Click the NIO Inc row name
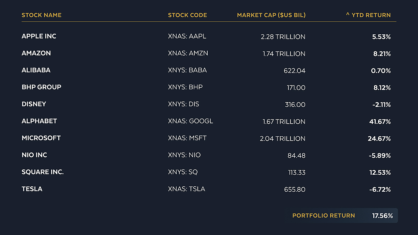The image size is (418, 235). [x=34, y=155]
